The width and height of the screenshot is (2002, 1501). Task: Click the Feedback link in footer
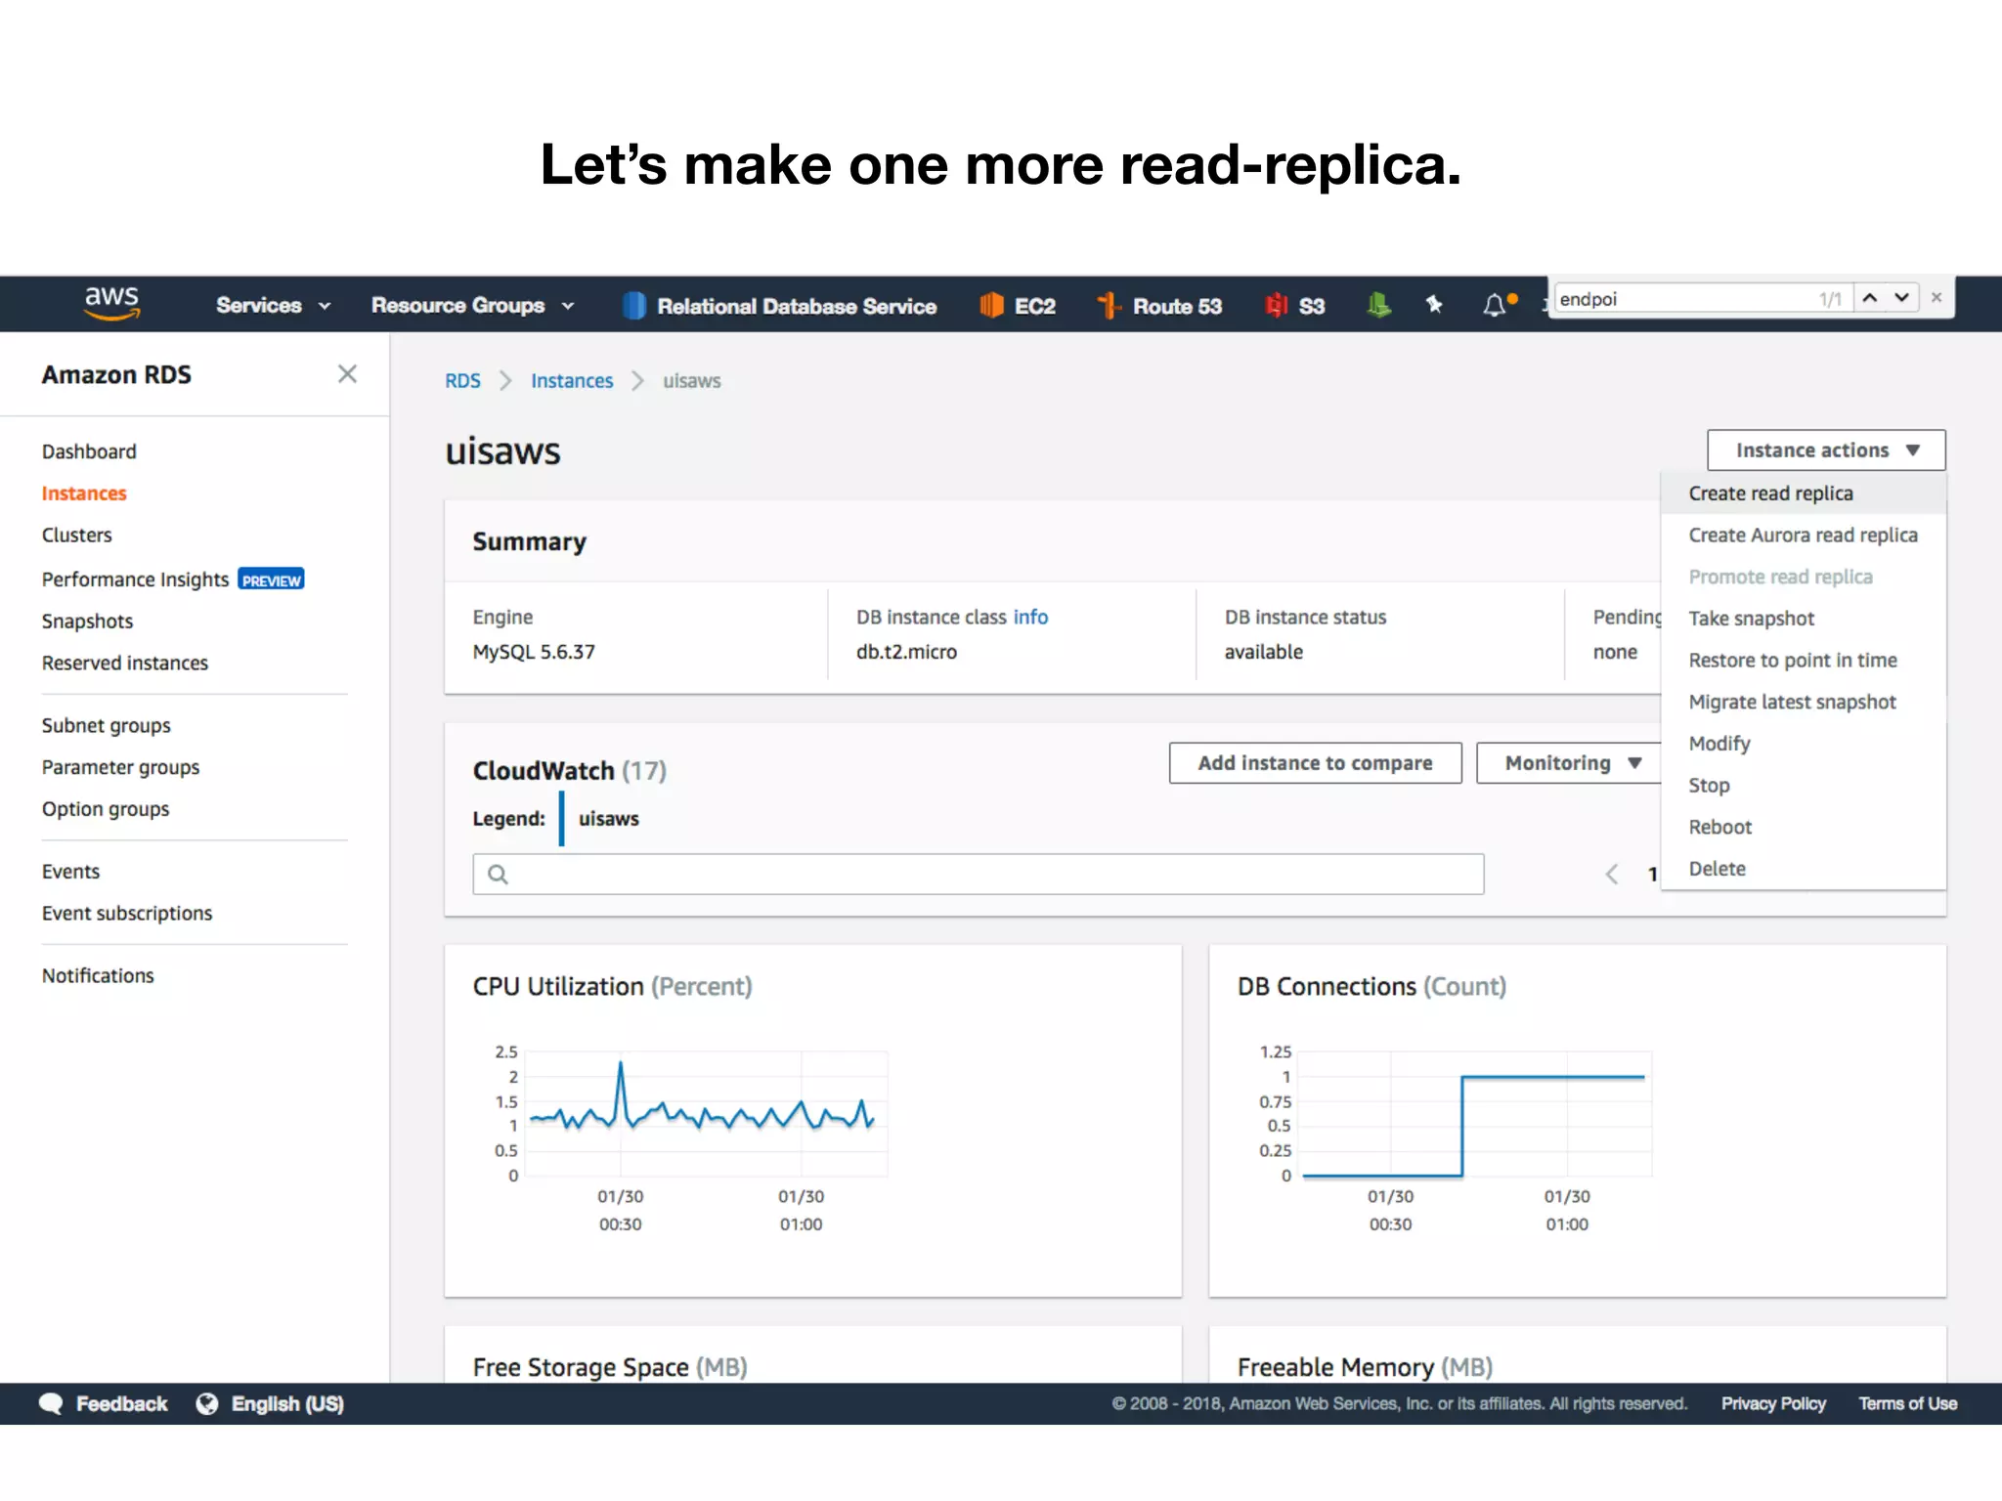121,1404
